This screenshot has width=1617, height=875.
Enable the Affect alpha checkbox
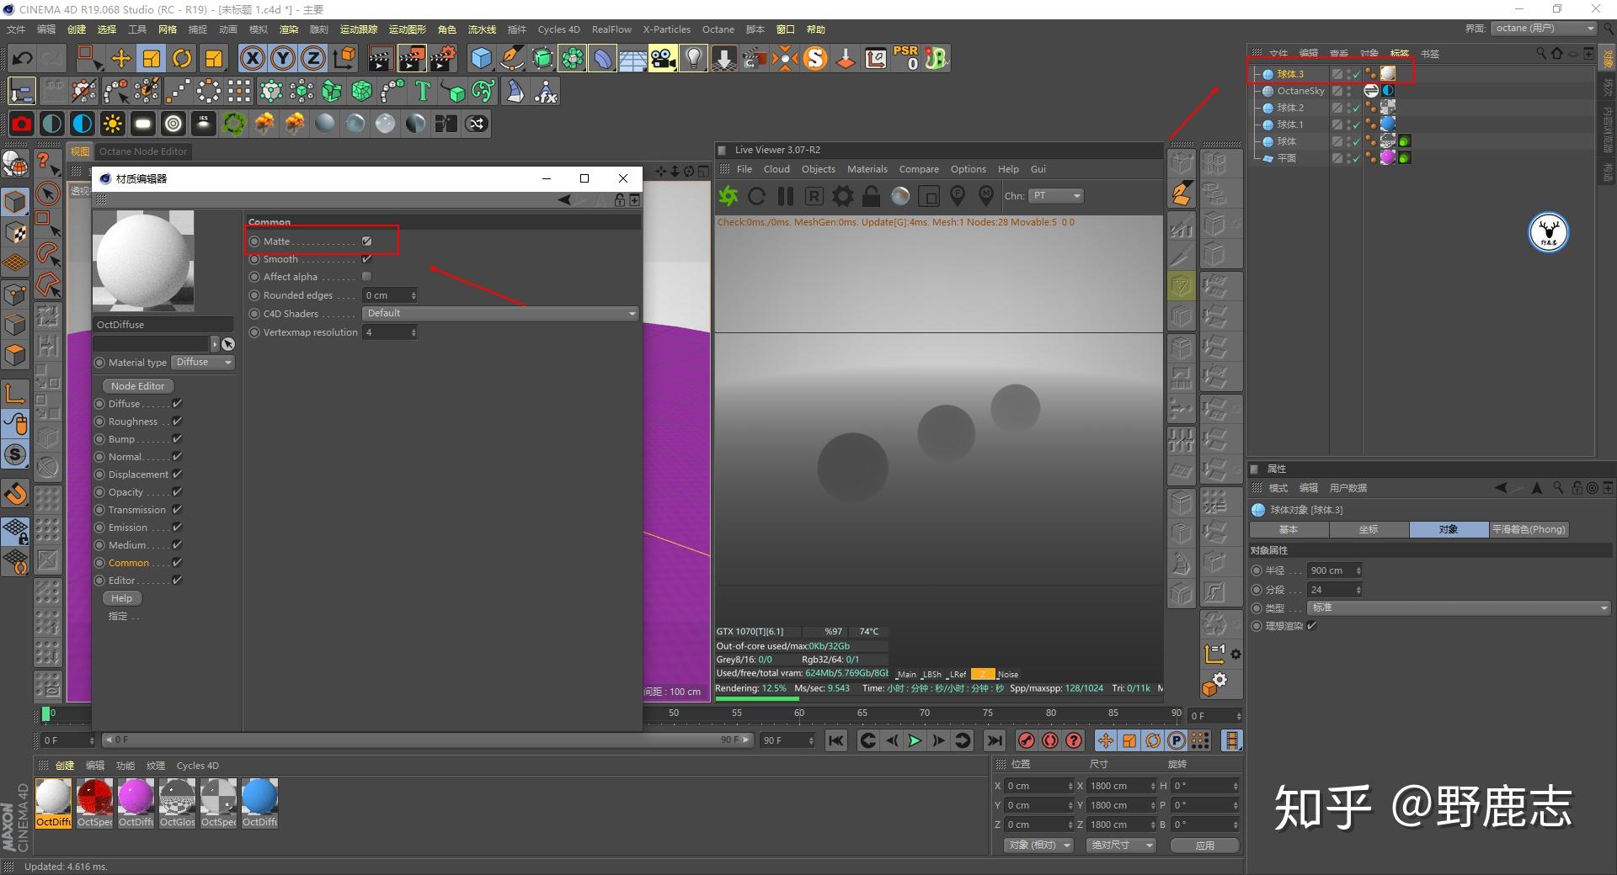[367, 277]
